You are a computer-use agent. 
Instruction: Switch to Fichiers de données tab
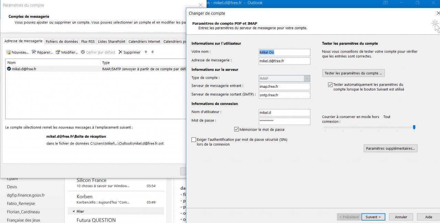[x=62, y=41]
